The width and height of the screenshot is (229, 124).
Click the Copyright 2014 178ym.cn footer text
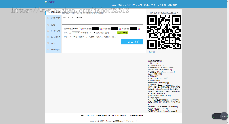(x=113, y=121)
